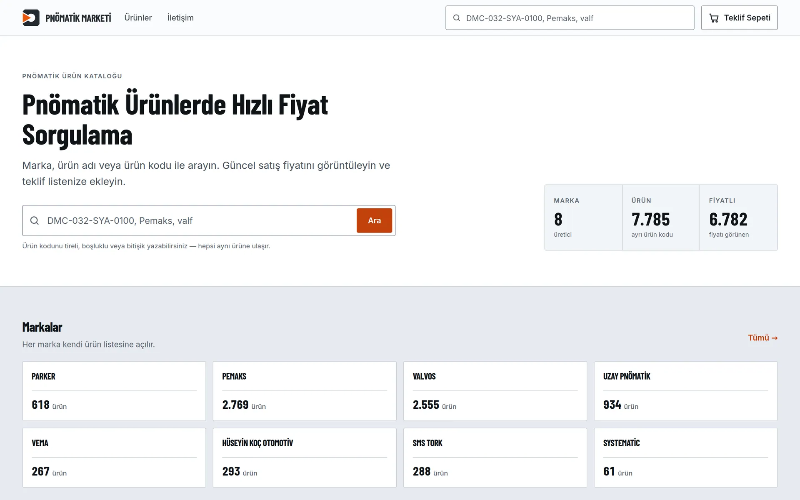Viewport: 800px width, 500px height.
Task: Focus the header search input field
Action: pyautogui.click(x=570, y=18)
